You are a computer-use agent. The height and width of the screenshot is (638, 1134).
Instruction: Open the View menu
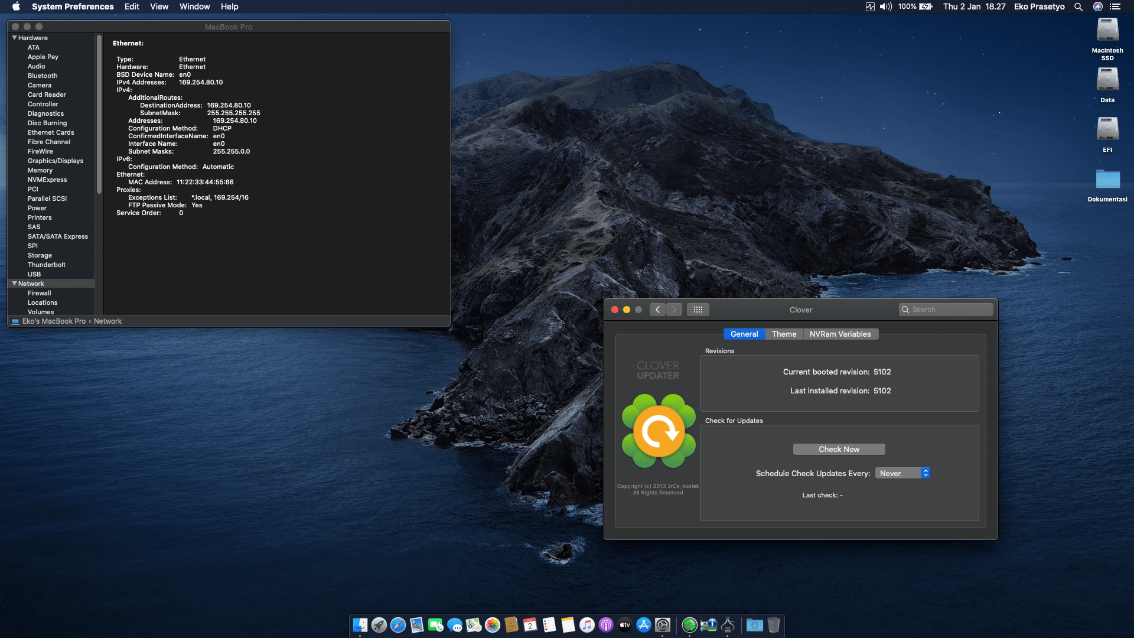(x=159, y=6)
